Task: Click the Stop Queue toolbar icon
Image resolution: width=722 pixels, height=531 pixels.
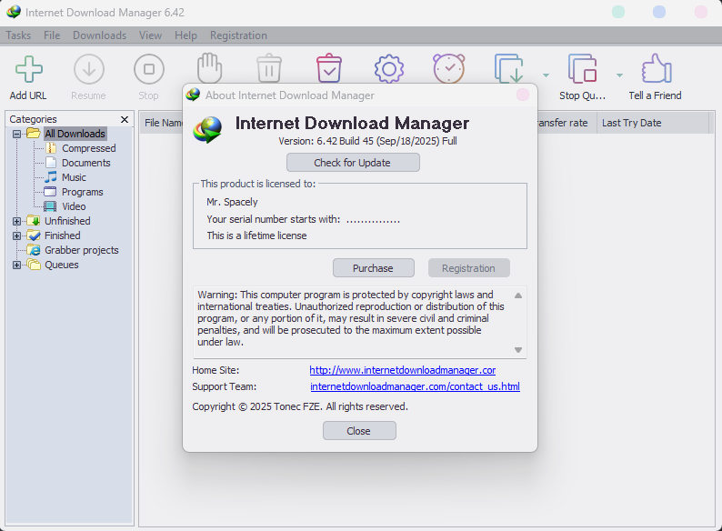Action: point(583,68)
